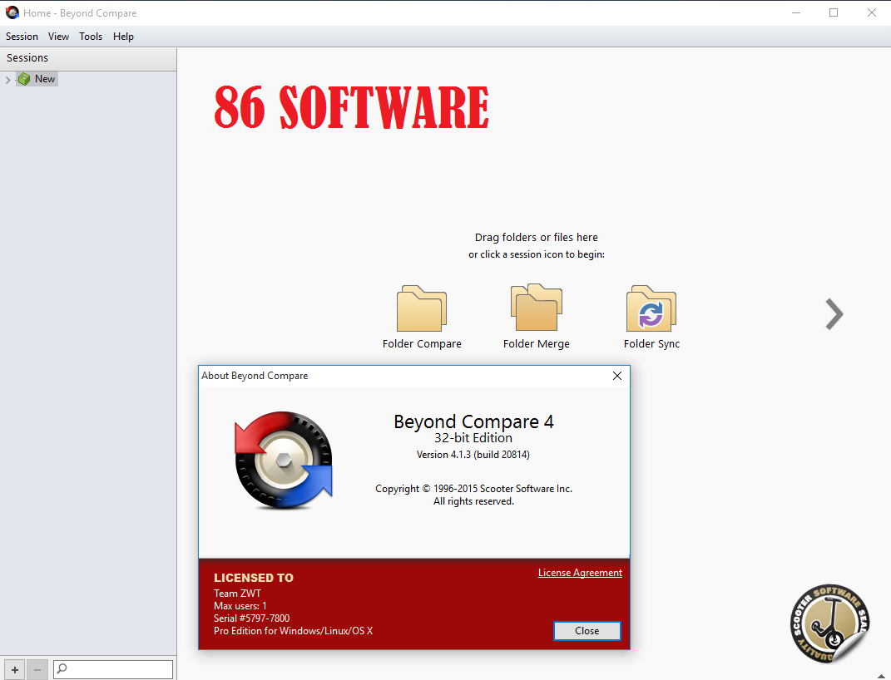Click the Scooter Software quality seal
This screenshot has width=891, height=680.
pyautogui.click(x=829, y=623)
